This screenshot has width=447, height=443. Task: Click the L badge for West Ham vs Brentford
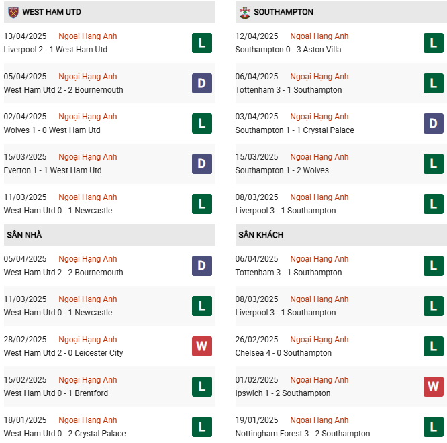click(x=201, y=387)
